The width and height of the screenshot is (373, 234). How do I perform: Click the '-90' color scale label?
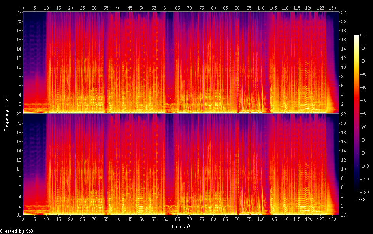(363, 153)
